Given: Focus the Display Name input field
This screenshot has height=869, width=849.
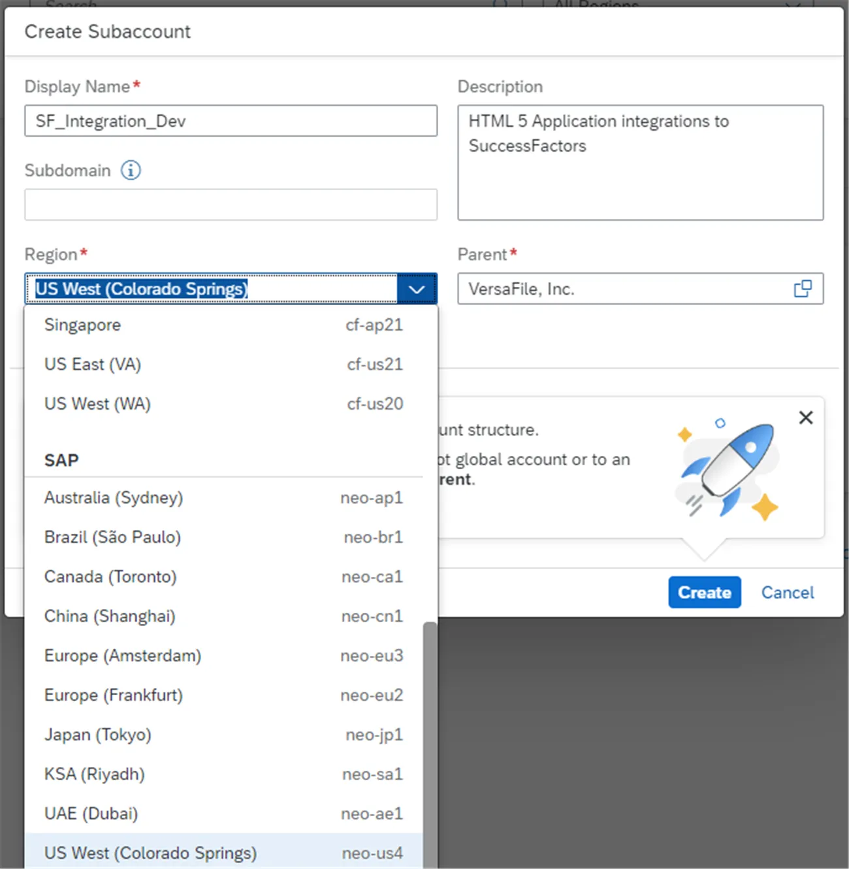Looking at the screenshot, I should coord(231,121).
